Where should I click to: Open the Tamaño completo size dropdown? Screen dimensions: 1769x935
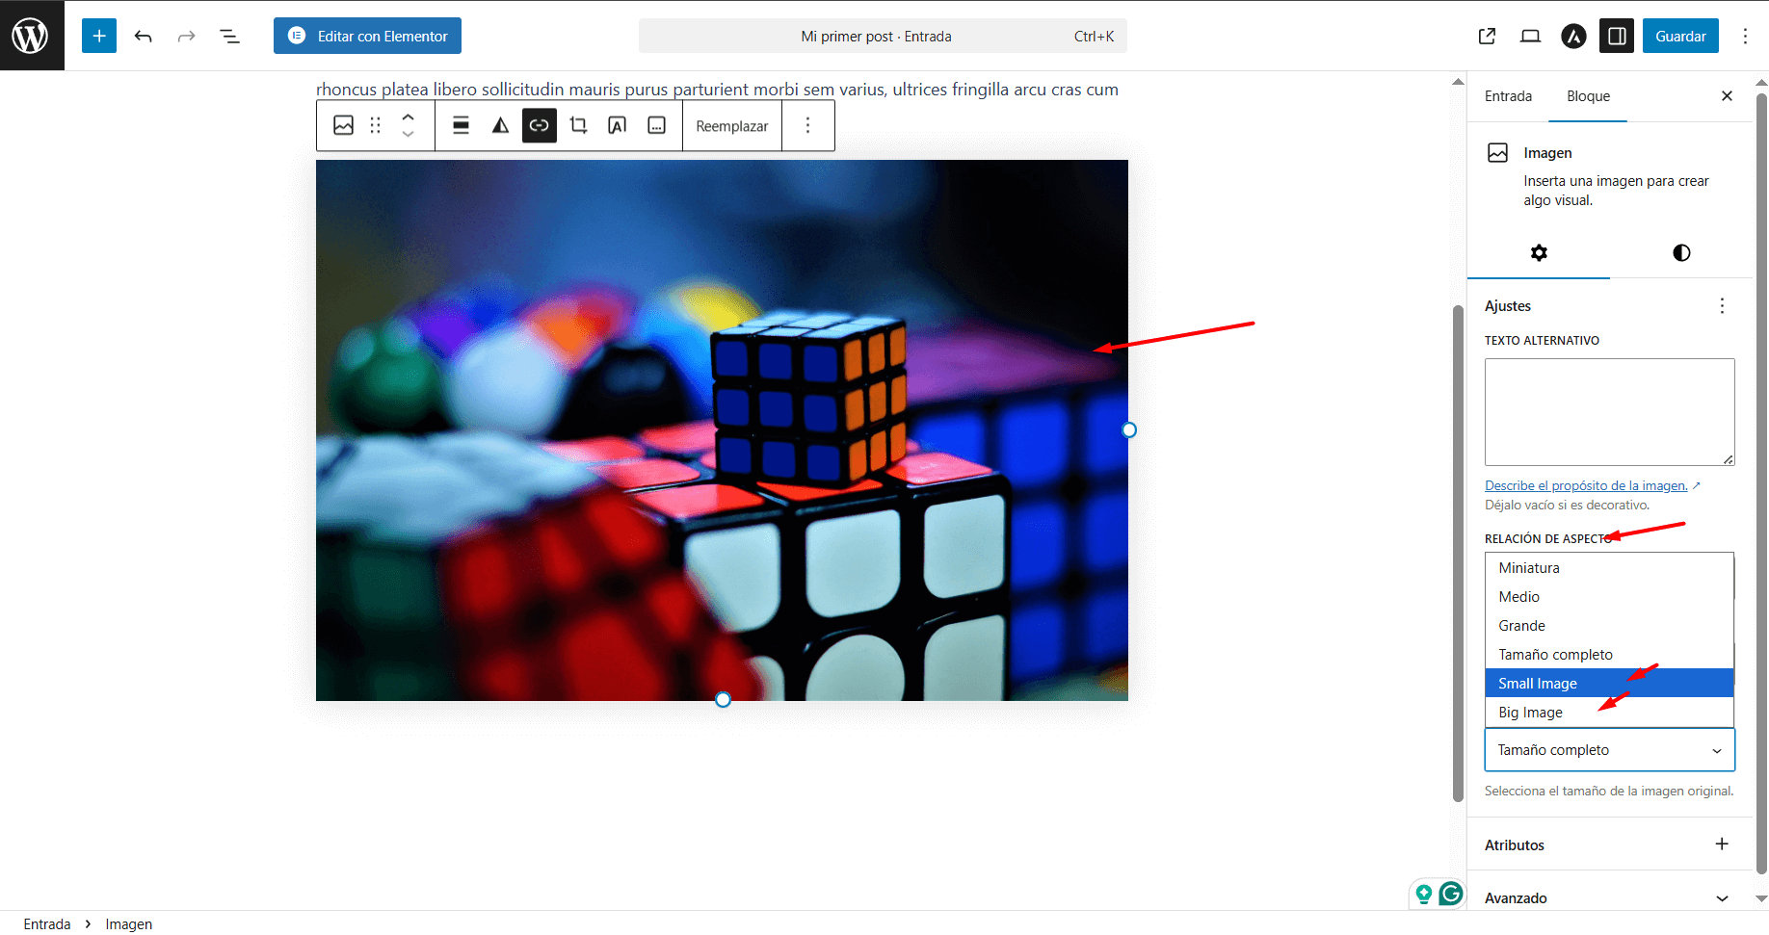click(x=1609, y=750)
